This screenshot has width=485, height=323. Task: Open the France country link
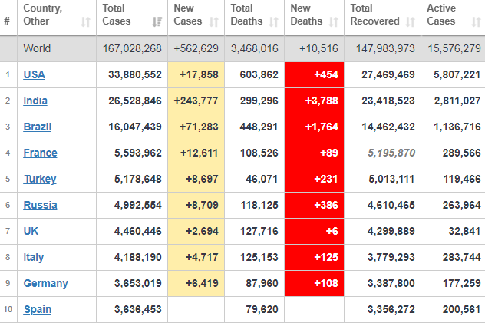pyautogui.click(x=40, y=153)
